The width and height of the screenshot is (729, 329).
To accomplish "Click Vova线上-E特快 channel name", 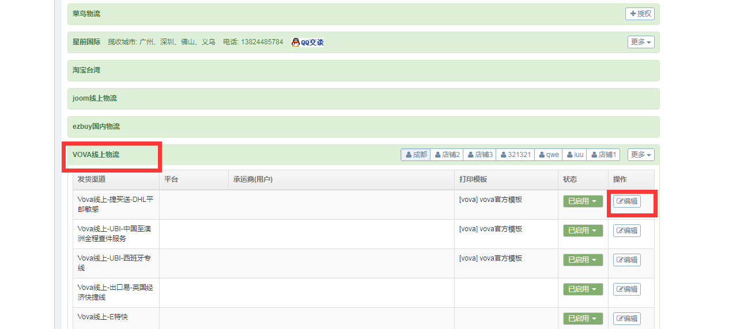I will (103, 317).
